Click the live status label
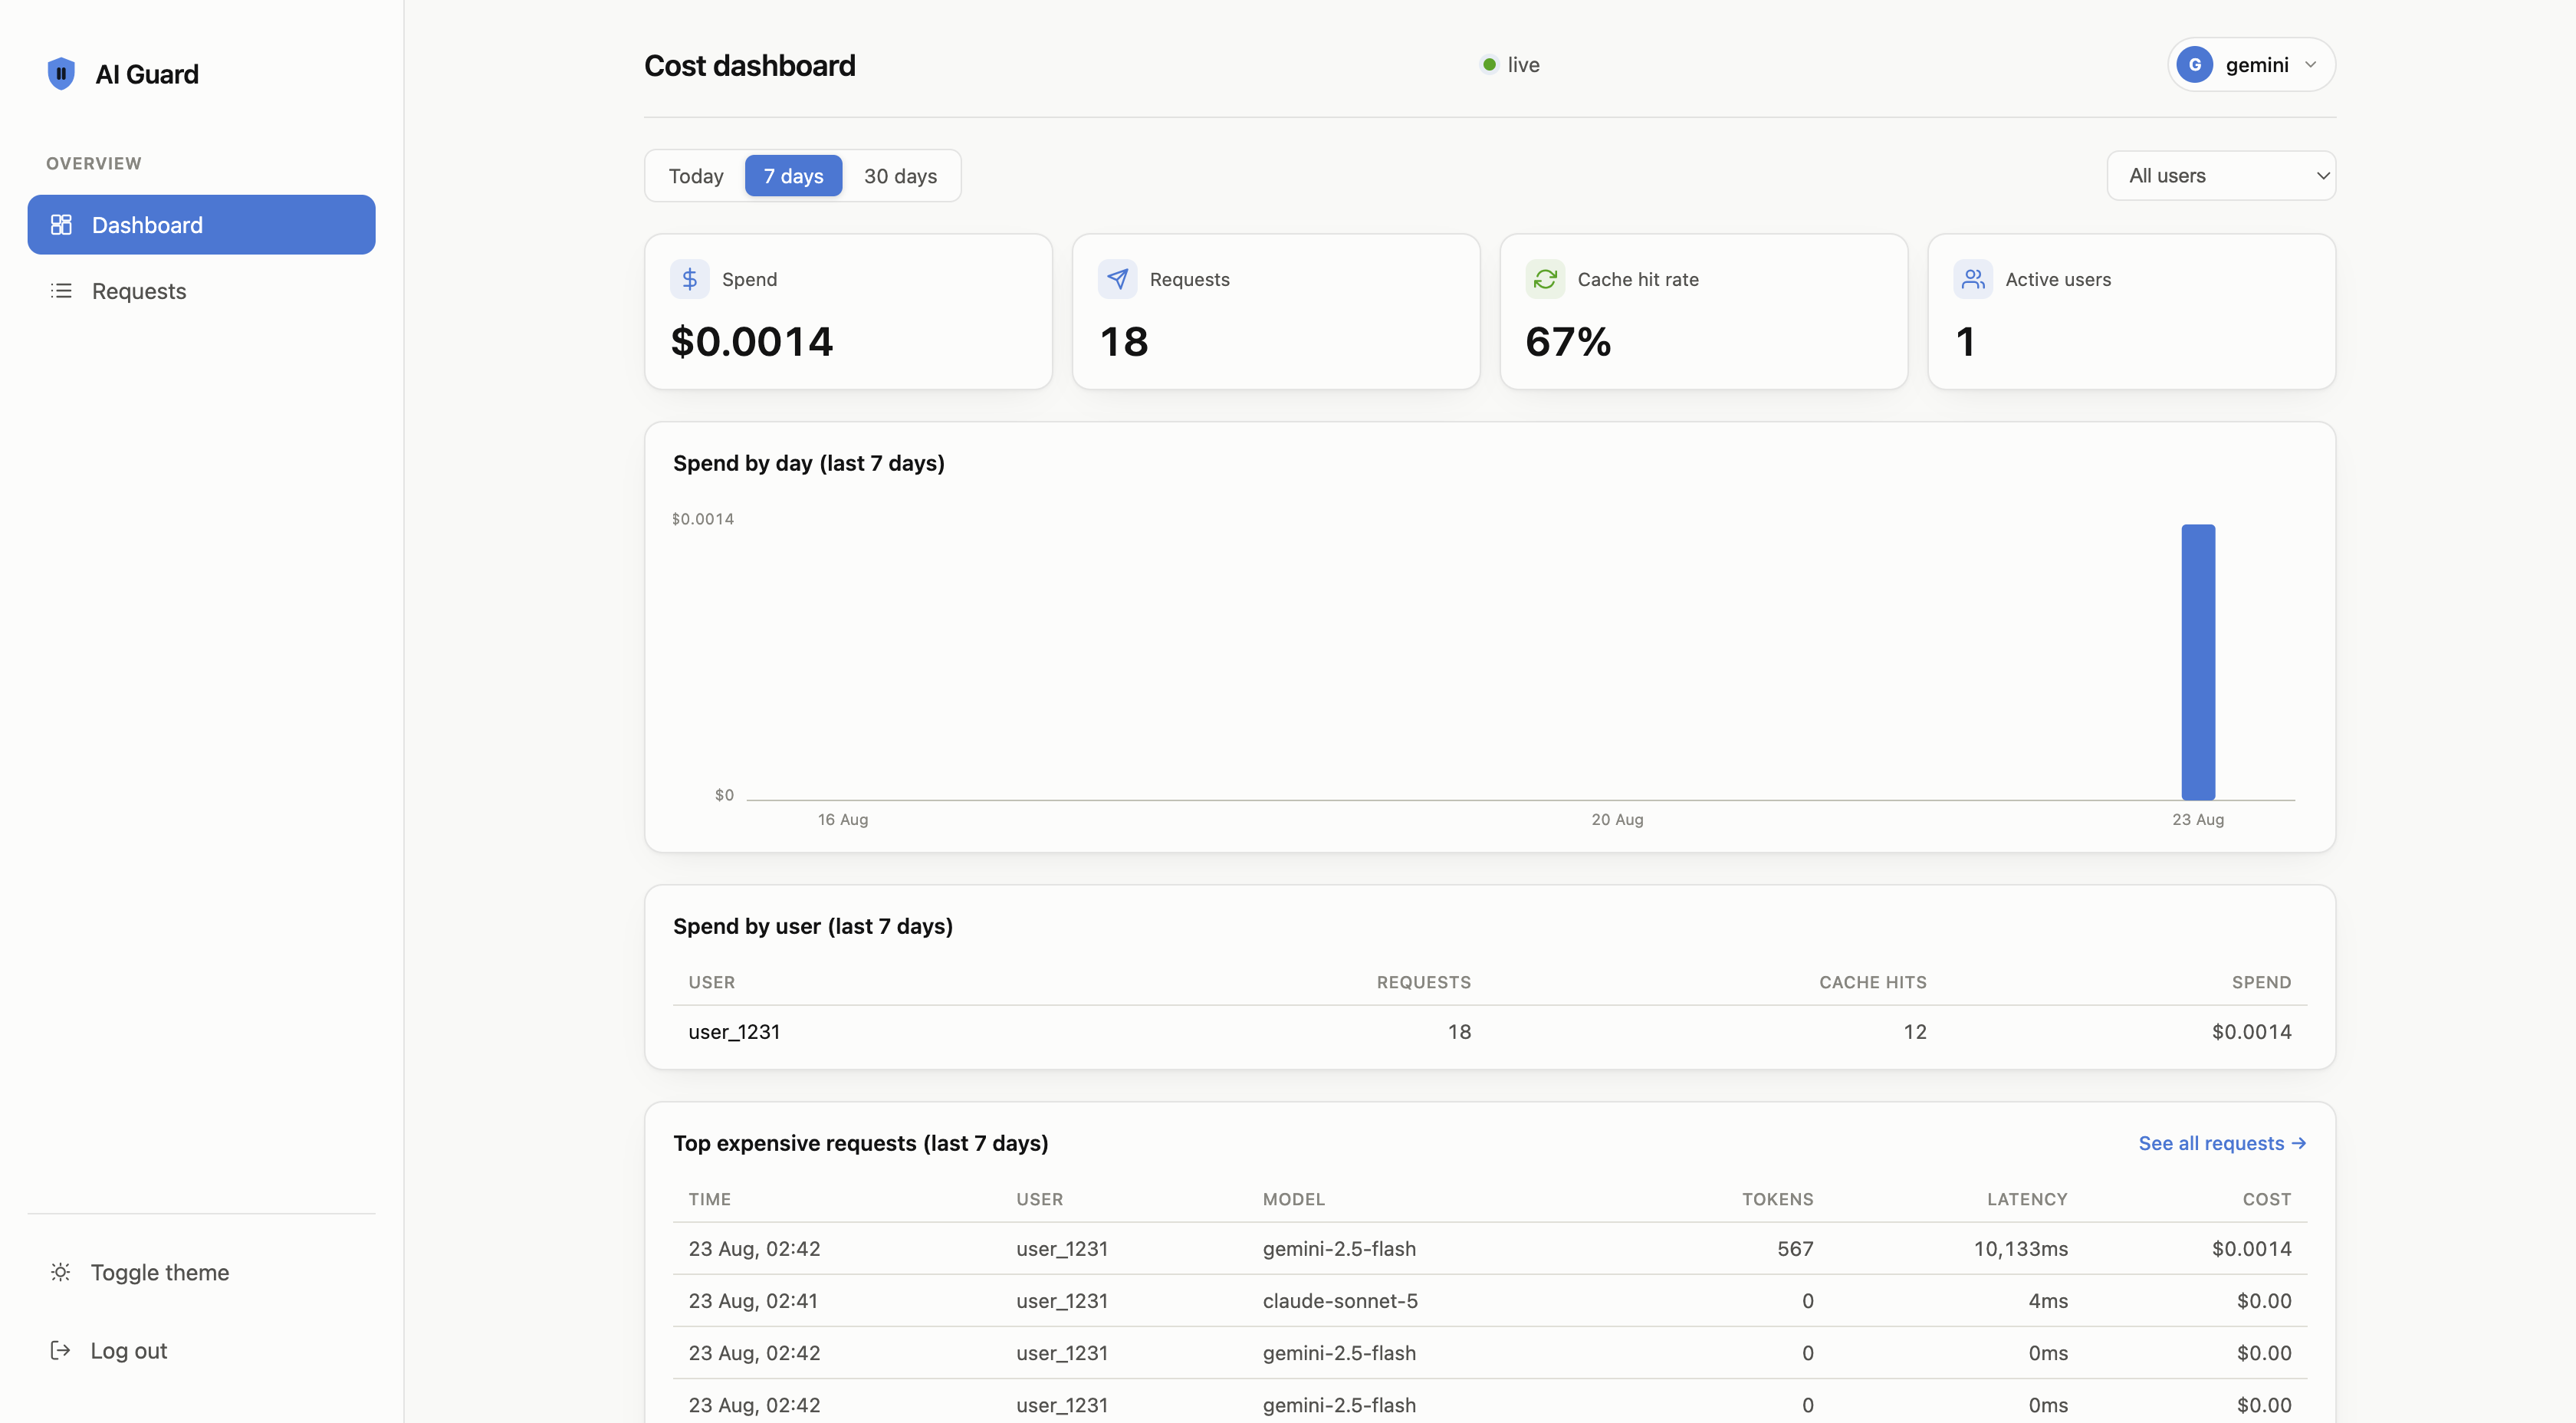The width and height of the screenshot is (2576, 1423). tap(1523, 65)
